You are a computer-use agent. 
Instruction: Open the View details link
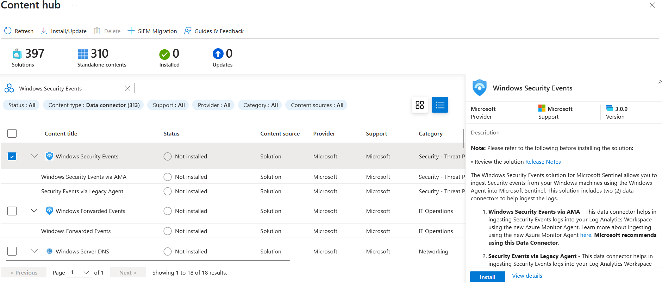pos(527,276)
